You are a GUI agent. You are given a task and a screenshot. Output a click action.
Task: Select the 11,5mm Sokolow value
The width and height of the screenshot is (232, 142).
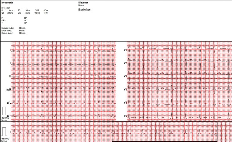[22, 28]
